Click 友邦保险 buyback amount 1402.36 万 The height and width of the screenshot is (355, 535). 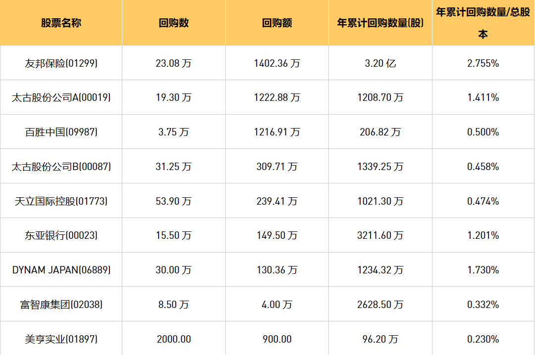pyautogui.click(x=277, y=63)
